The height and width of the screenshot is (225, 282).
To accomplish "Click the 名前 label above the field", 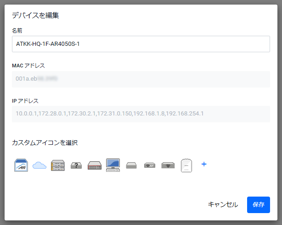I will 17,31.
